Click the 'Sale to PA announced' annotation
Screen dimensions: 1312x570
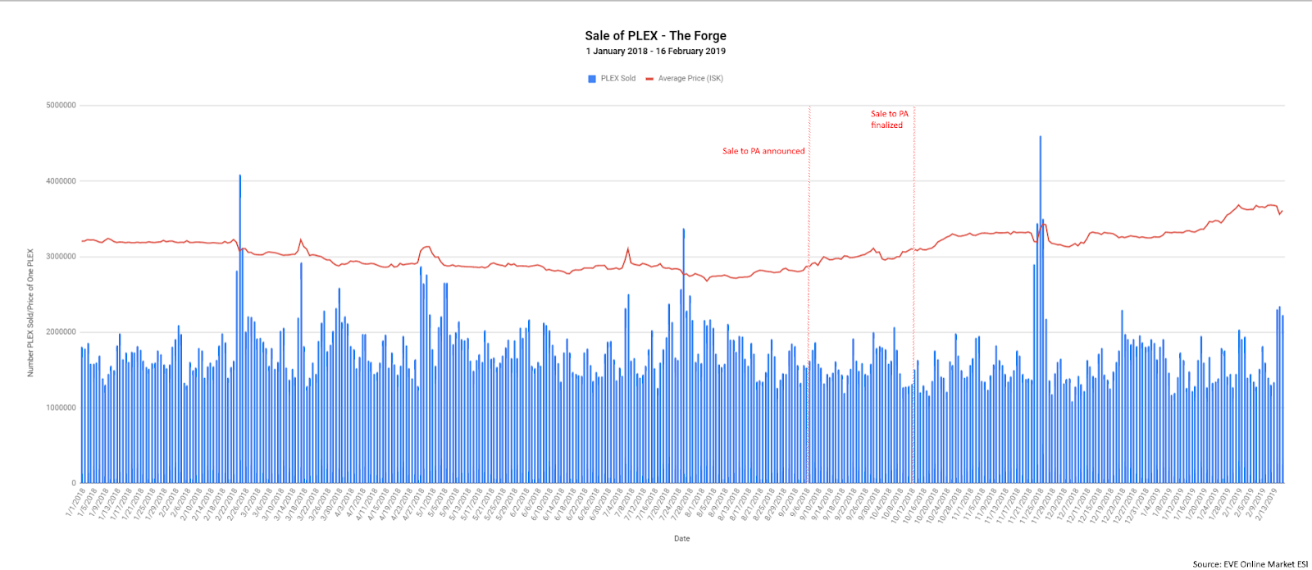(763, 151)
